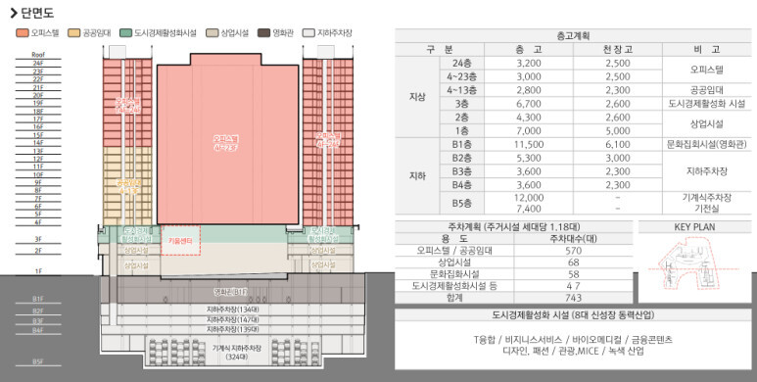Screen dimensions: 757x382
Task: Click the 2,800 floor height value
Action: pos(529,90)
